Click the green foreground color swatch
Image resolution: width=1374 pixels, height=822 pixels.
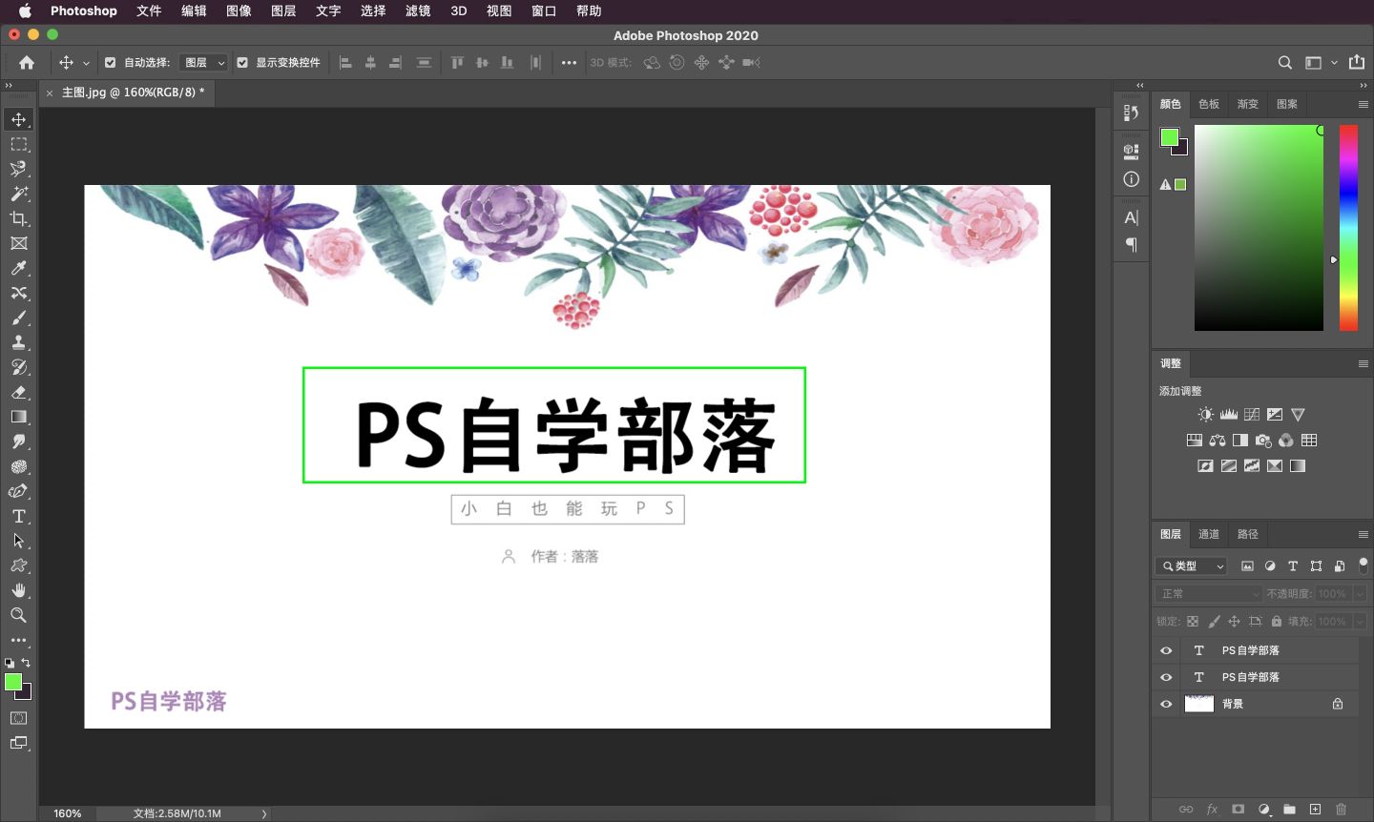pyautogui.click(x=13, y=682)
